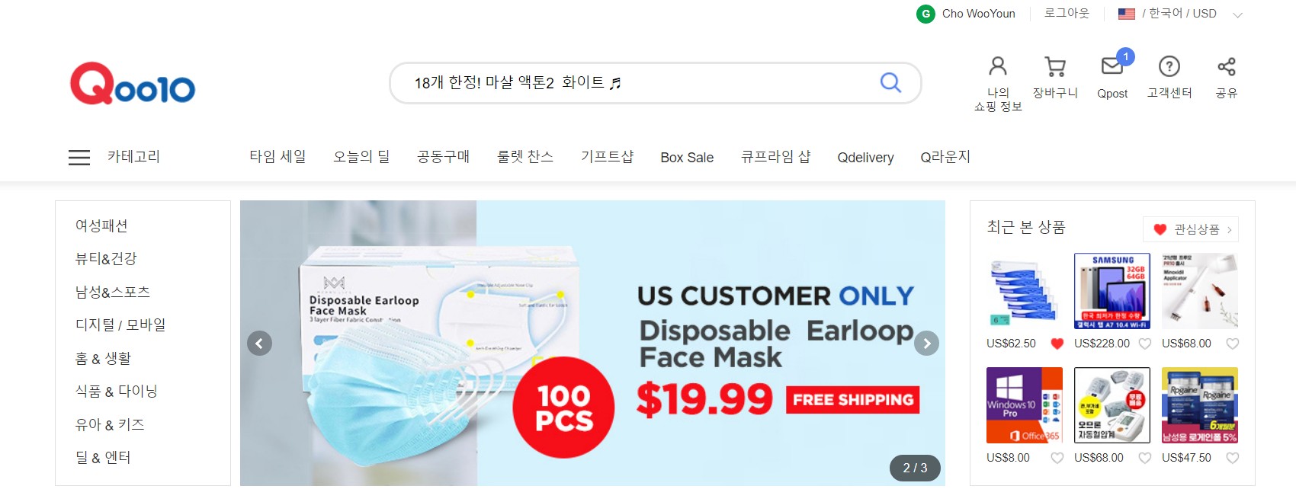
Task: Open the 고객센터 help icon
Action: pos(1169,66)
